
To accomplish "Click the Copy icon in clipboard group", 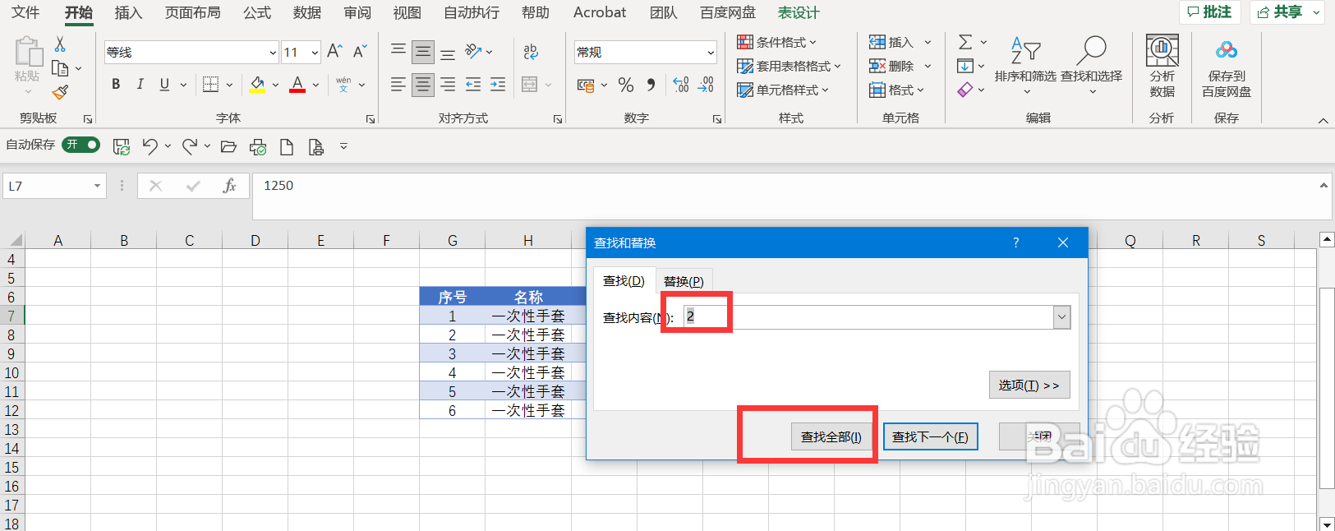I will coord(60,68).
